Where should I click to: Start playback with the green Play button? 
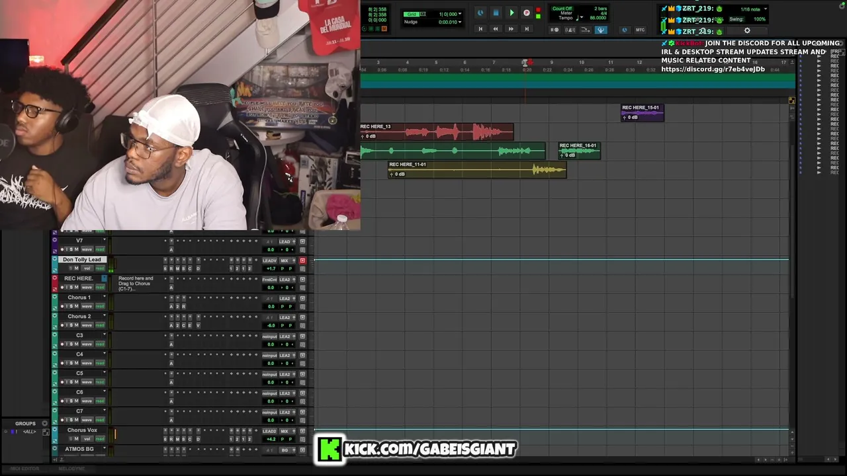(x=512, y=13)
